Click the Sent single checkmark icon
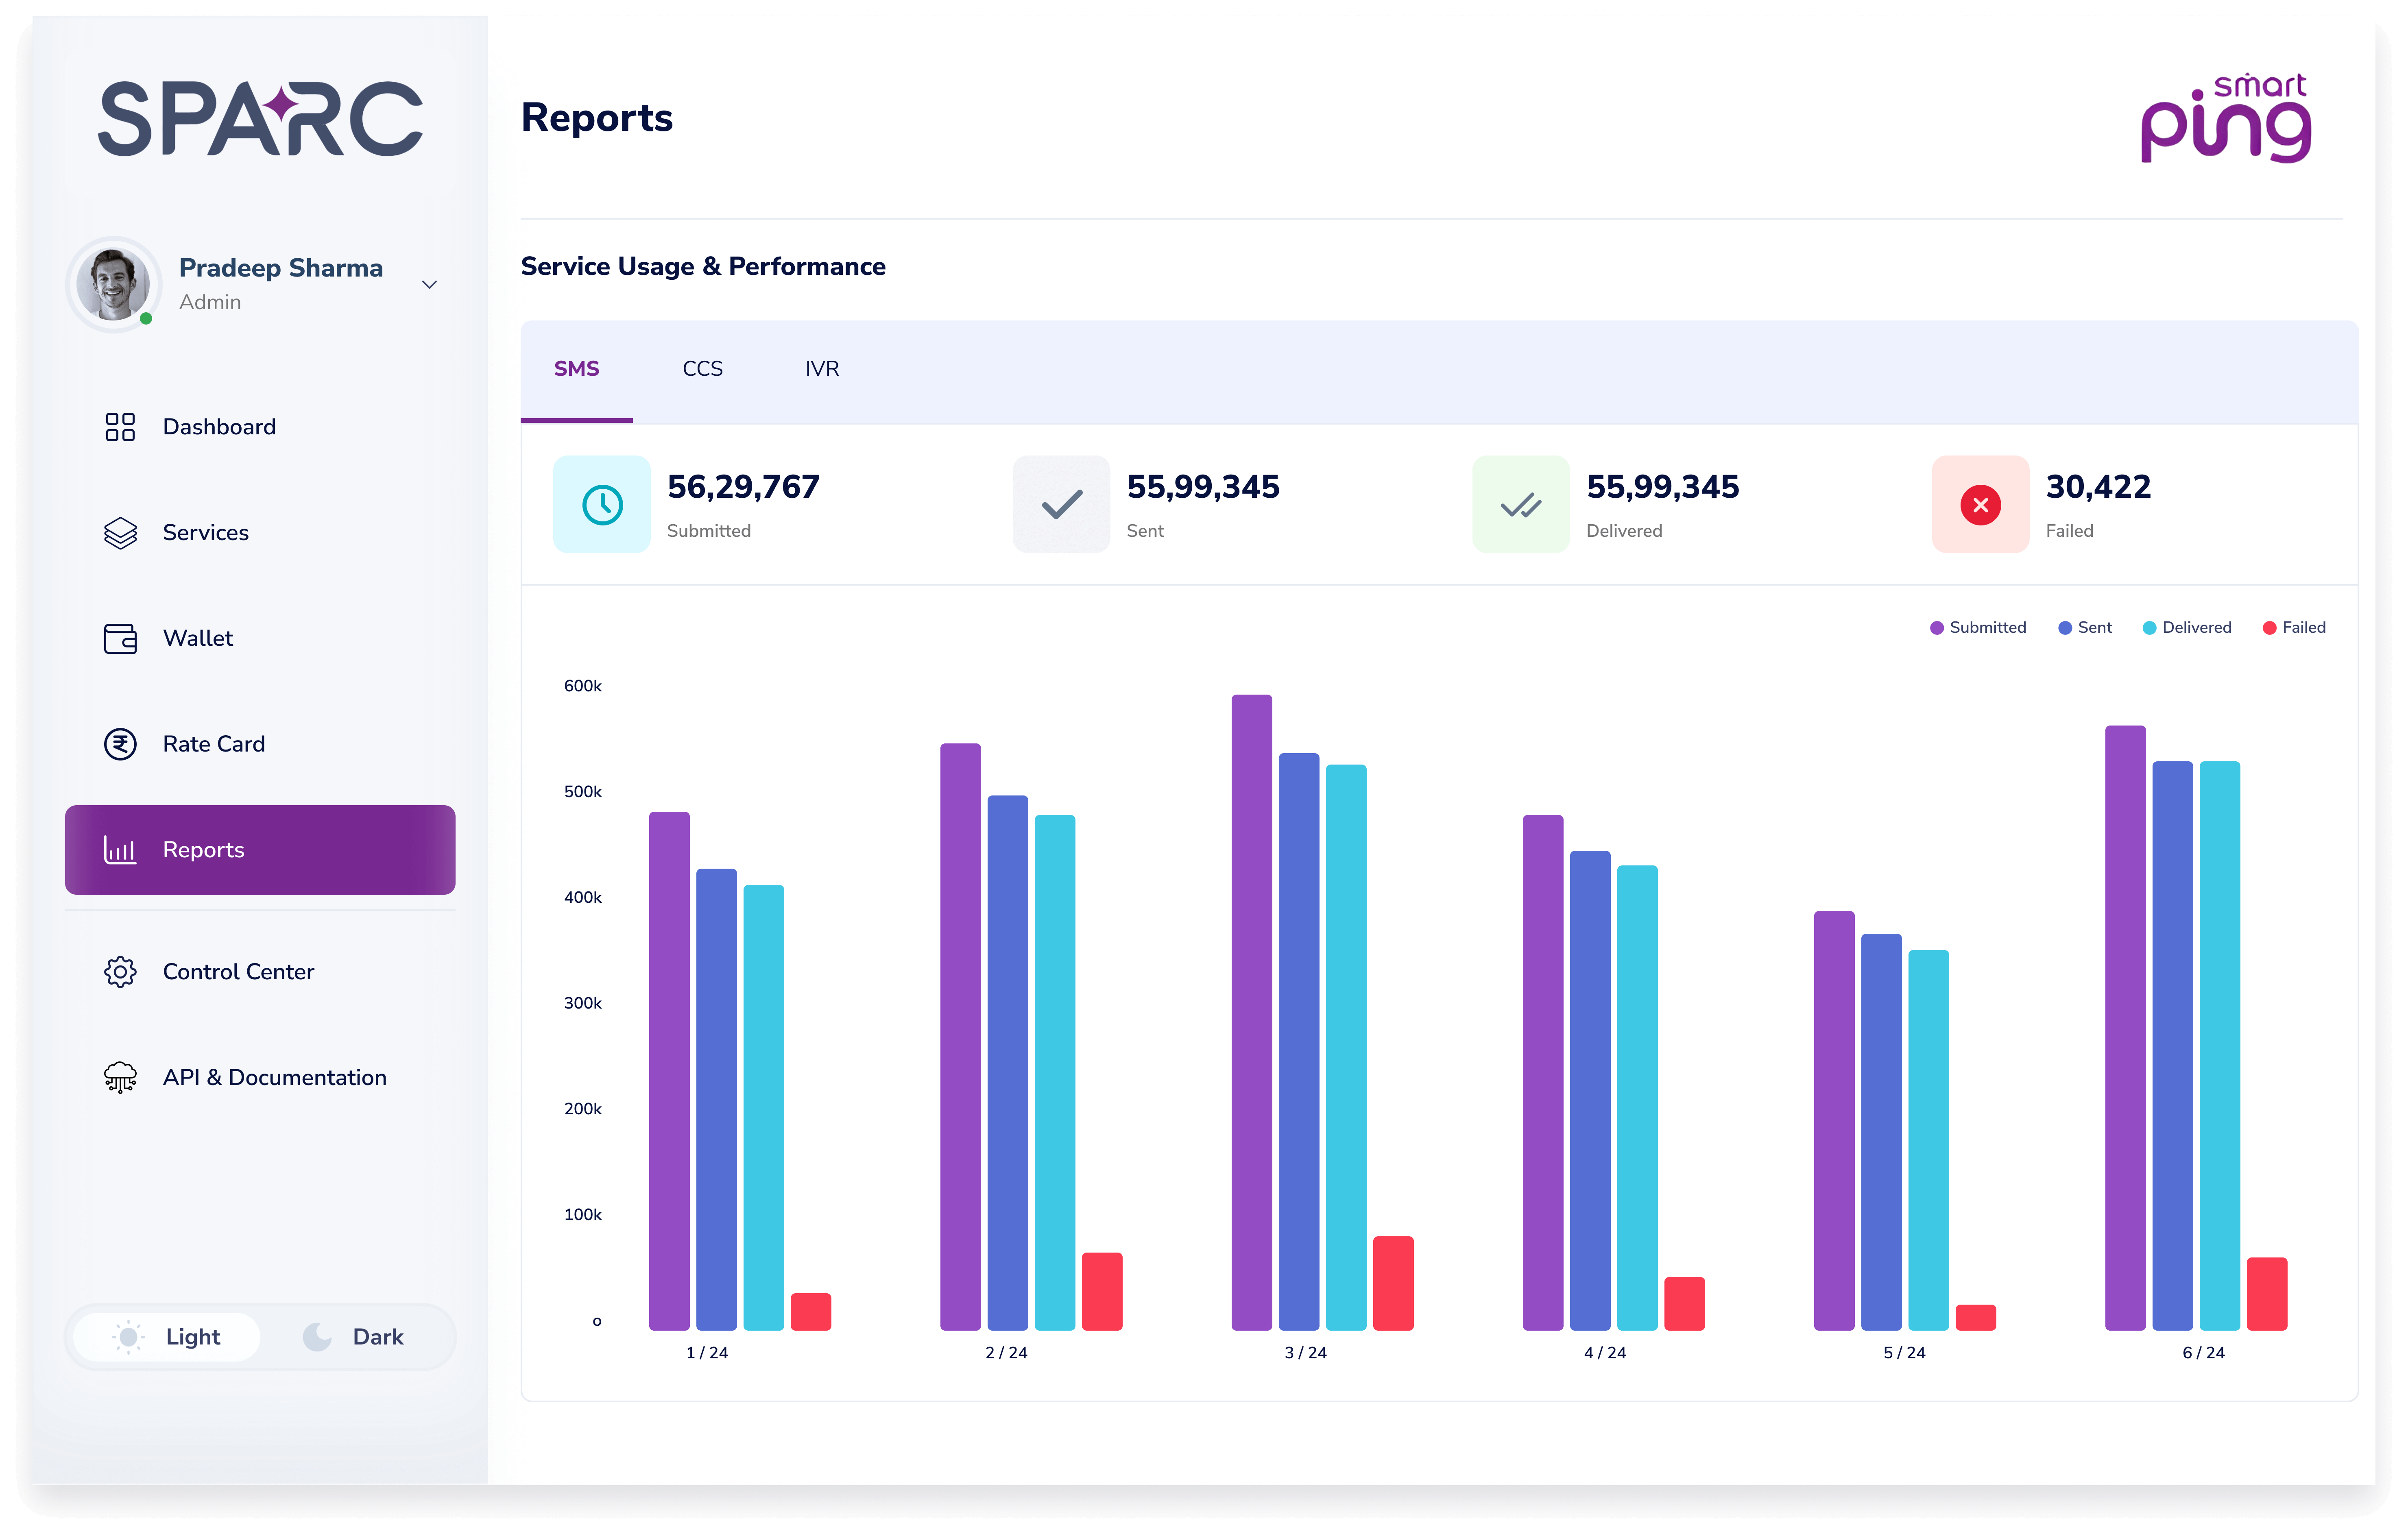This screenshot has height=1534, width=2408. tap(1061, 505)
